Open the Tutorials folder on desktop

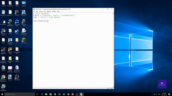coord(3,4)
